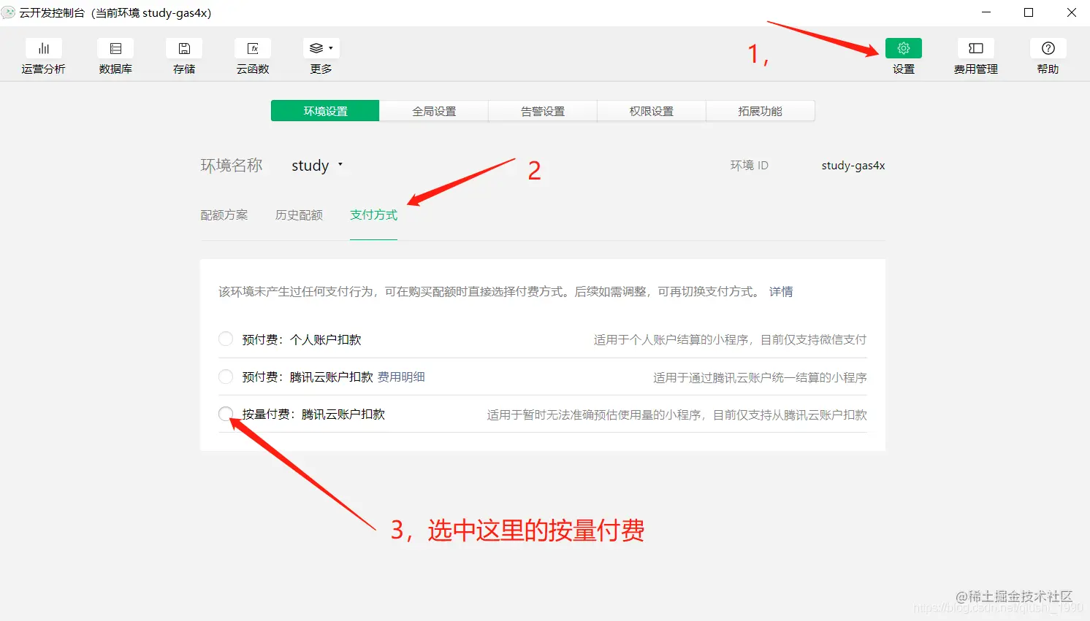Open the 数据库 database icon

pyautogui.click(x=115, y=48)
